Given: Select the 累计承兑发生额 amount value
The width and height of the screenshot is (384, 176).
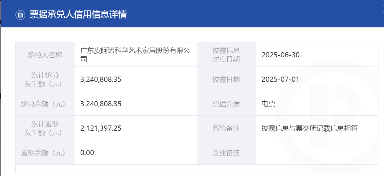Looking at the screenshot, I should (101, 79).
